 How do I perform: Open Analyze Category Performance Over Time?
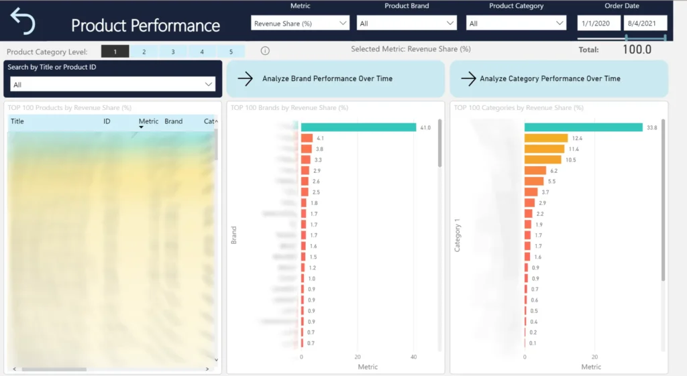[558, 78]
